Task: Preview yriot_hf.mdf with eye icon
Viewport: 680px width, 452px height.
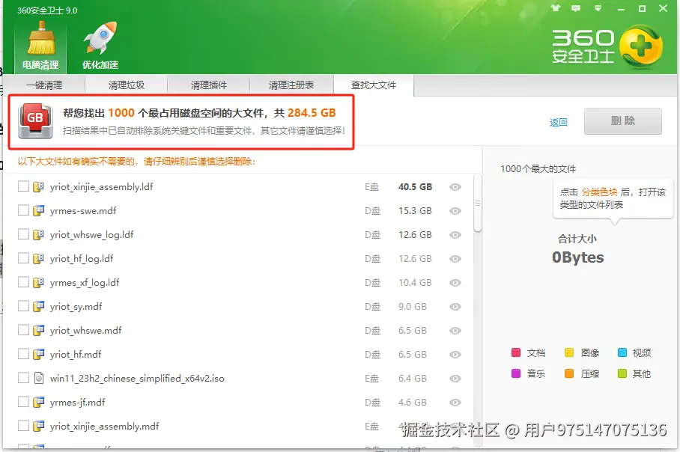Action: pos(455,355)
